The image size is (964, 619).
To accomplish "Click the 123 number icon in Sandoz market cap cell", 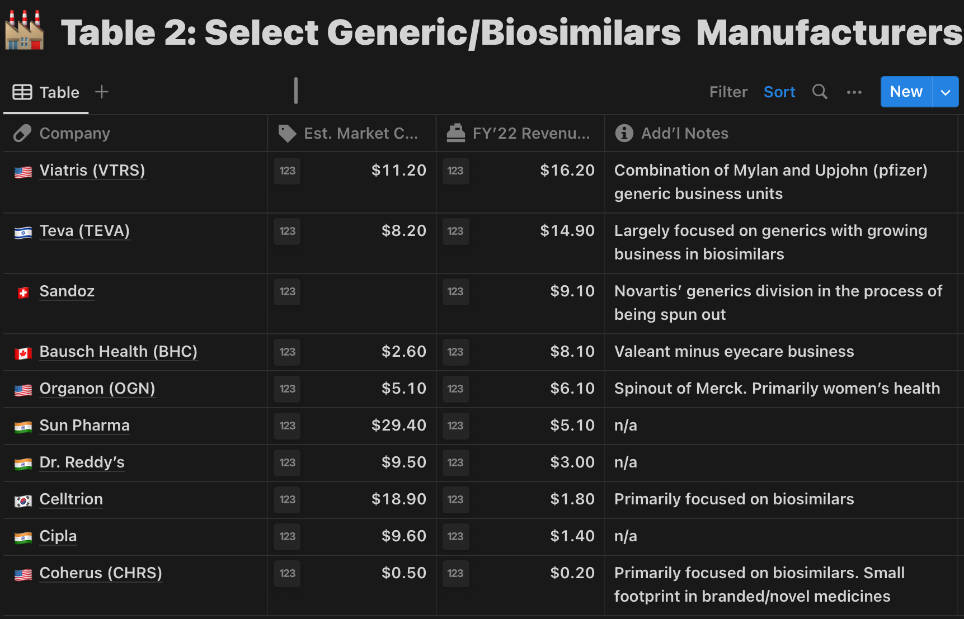I will [x=287, y=291].
